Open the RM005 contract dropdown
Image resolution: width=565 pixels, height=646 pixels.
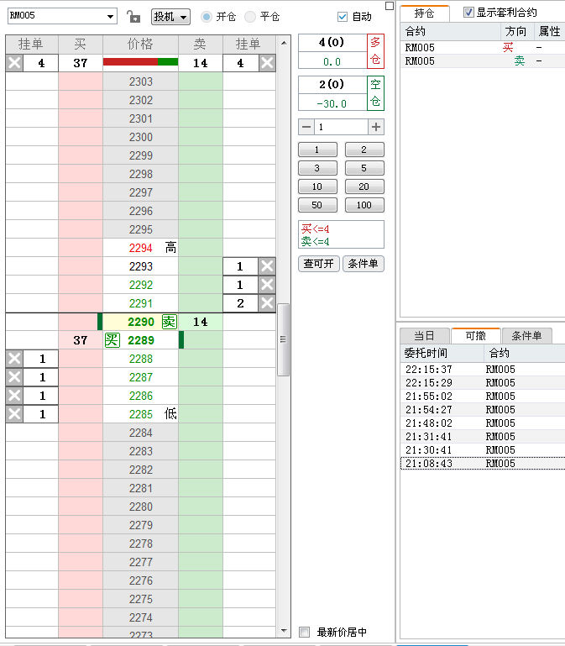tap(112, 17)
